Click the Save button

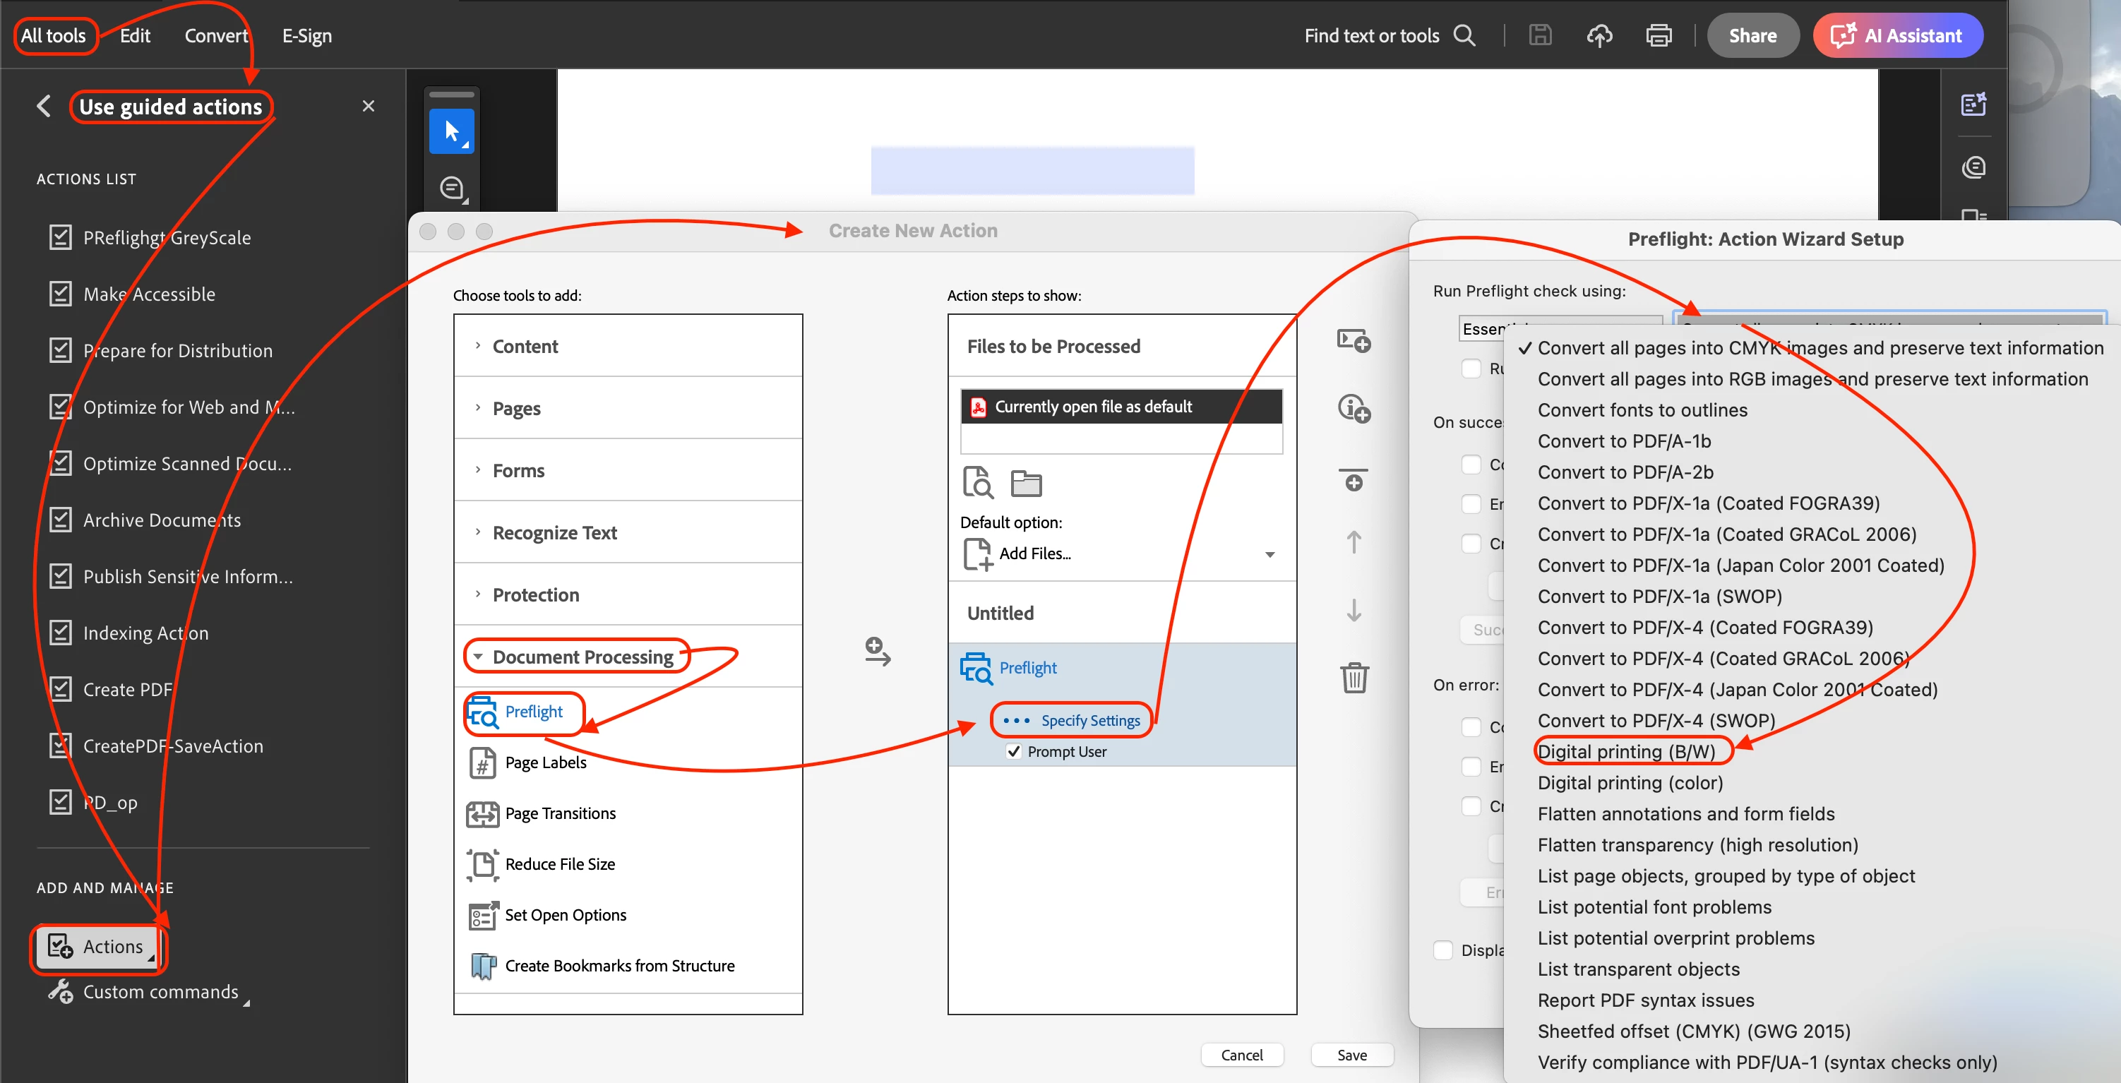1351,1054
